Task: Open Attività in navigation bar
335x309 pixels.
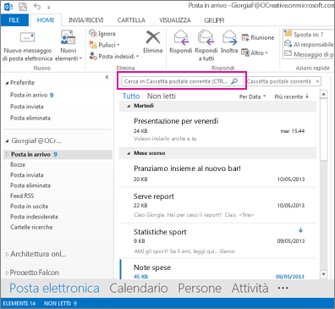Action: pyautogui.click(x=250, y=288)
